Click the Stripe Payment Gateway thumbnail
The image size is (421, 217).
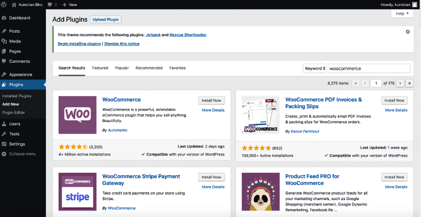77,192
